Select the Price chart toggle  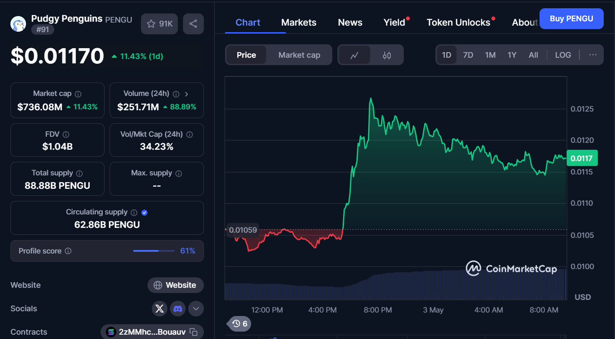[x=246, y=55]
